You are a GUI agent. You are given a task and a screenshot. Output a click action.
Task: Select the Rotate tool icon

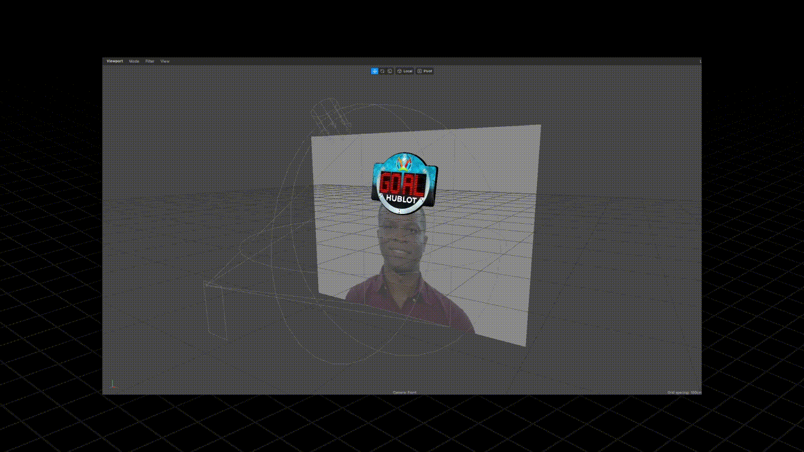(x=382, y=71)
